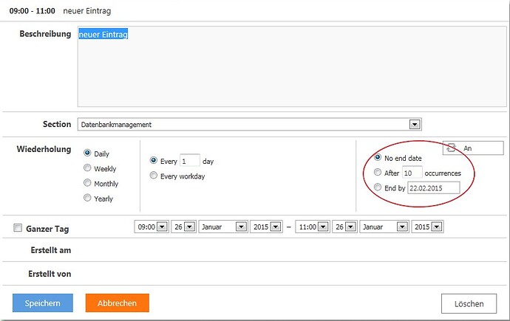The image size is (510, 321).
Task: Select the 'After occurrences' radio option
Action: [x=378, y=172]
